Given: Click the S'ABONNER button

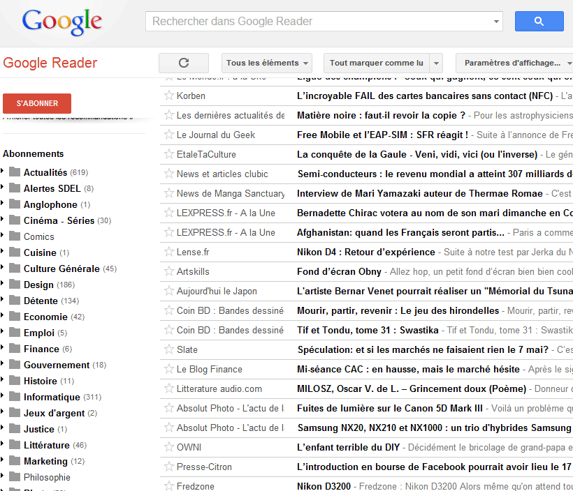Looking at the screenshot, I should coord(37,103).
